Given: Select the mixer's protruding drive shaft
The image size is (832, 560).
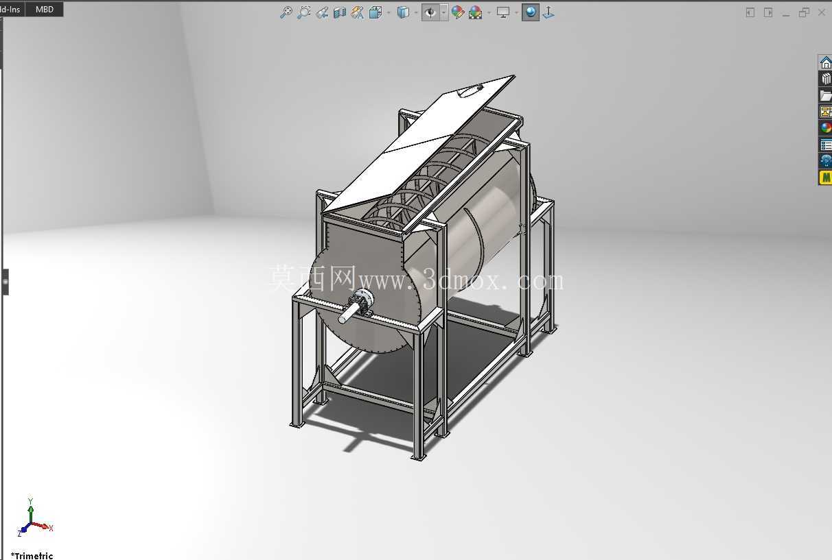Looking at the screenshot, I should point(349,314).
